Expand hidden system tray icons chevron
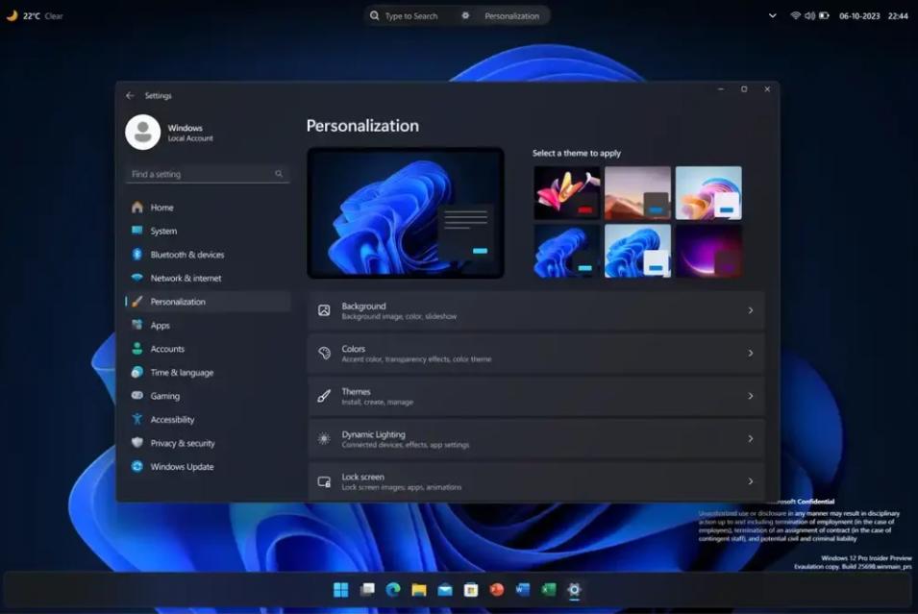This screenshot has height=614, width=918. pos(772,15)
